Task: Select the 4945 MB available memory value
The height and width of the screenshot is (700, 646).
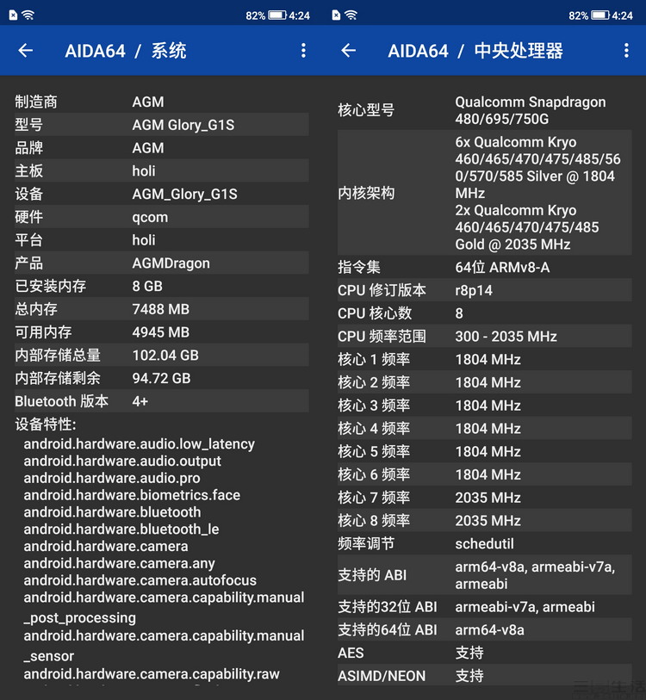Action: [x=160, y=332]
